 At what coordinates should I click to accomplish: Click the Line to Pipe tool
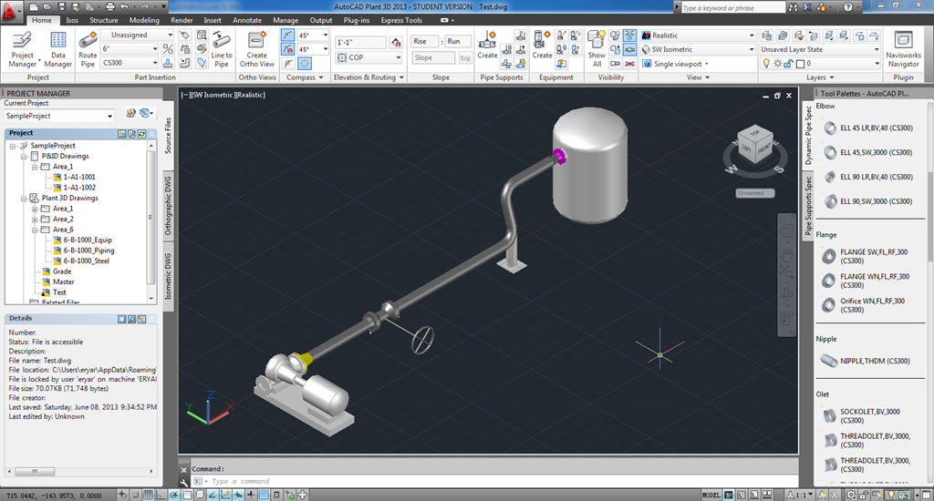pos(222,49)
